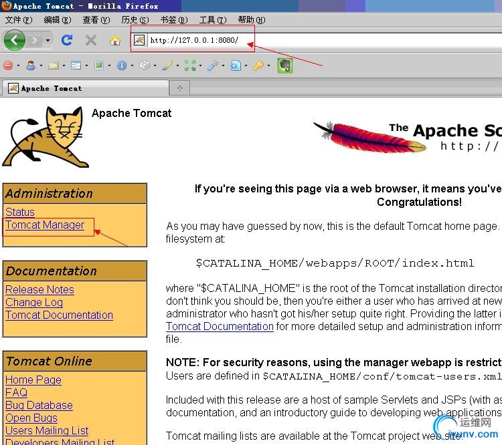This screenshot has width=502, height=445.
Task: Click the favicon on the Apache Tomcat tab
Action: click(13, 88)
